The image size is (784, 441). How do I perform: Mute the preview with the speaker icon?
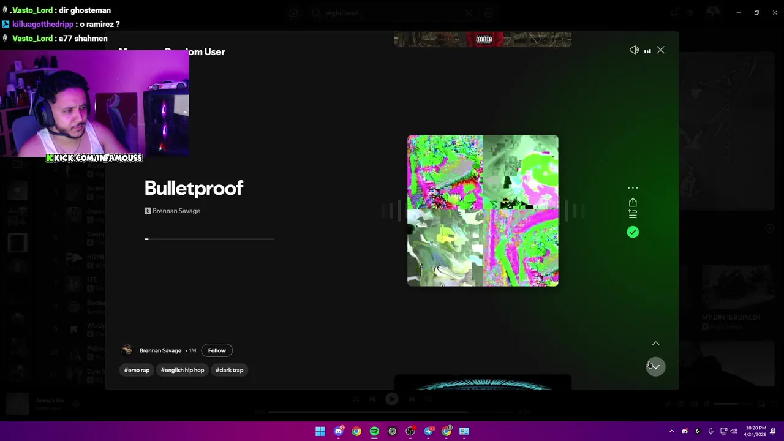click(x=634, y=50)
